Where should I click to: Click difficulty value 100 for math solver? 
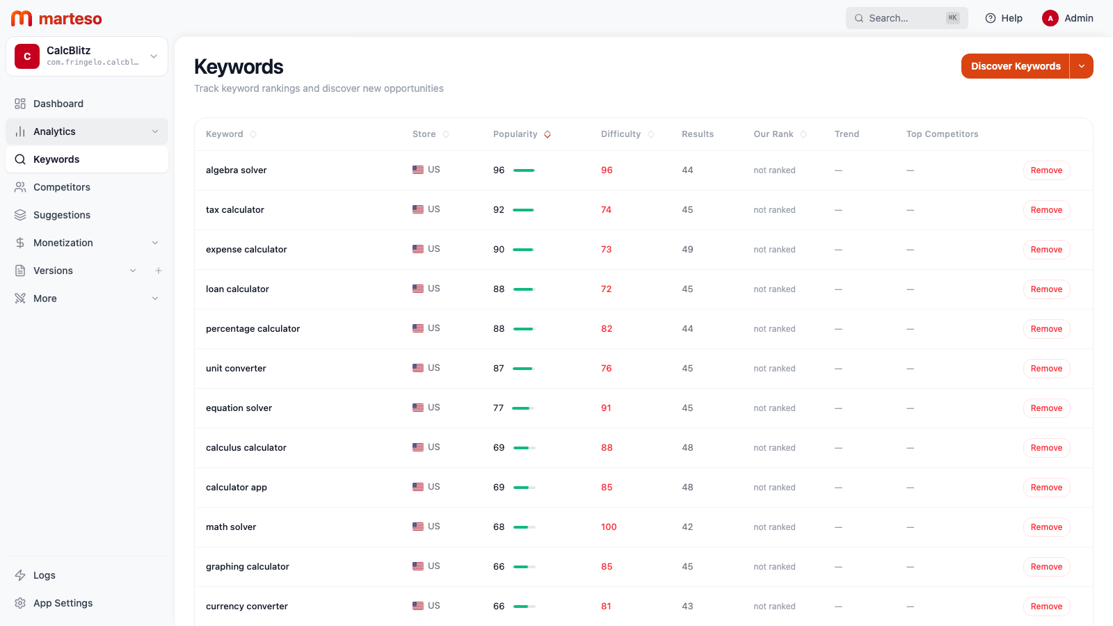609,527
